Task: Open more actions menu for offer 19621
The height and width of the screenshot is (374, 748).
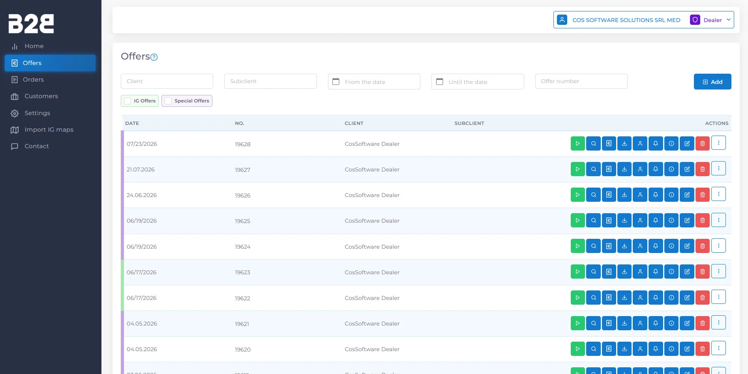Action: (718, 322)
